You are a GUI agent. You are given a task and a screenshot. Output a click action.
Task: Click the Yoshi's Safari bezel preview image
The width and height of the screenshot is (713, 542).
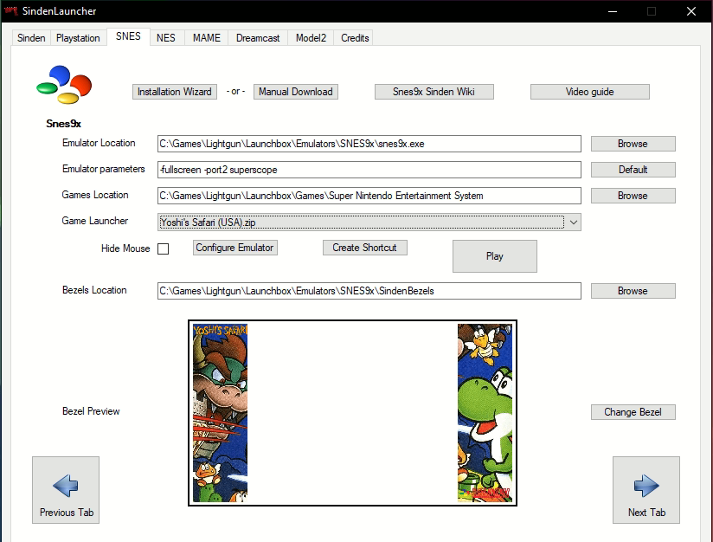[352, 413]
